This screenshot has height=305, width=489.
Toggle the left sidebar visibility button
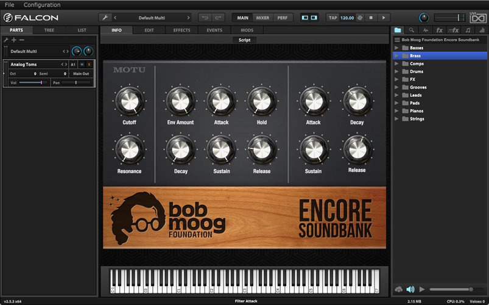pyautogui.click(x=305, y=18)
